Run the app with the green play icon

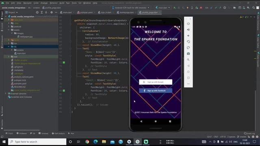pos(175,8)
